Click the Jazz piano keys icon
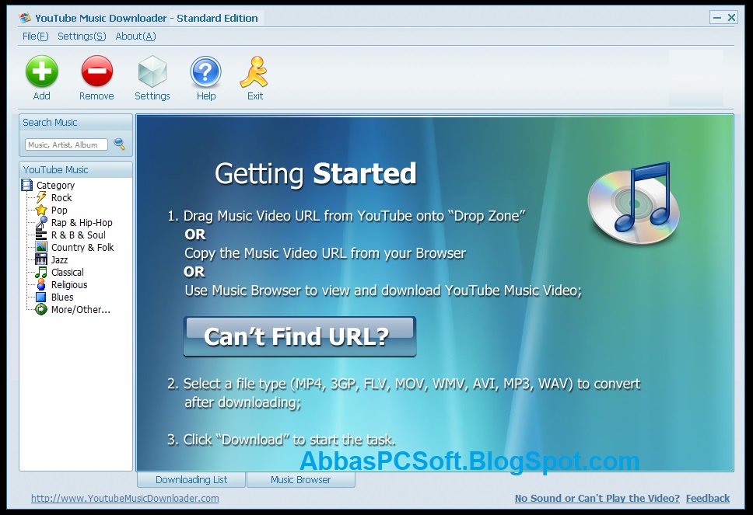The height and width of the screenshot is (515, 753). tap(41, 260)
